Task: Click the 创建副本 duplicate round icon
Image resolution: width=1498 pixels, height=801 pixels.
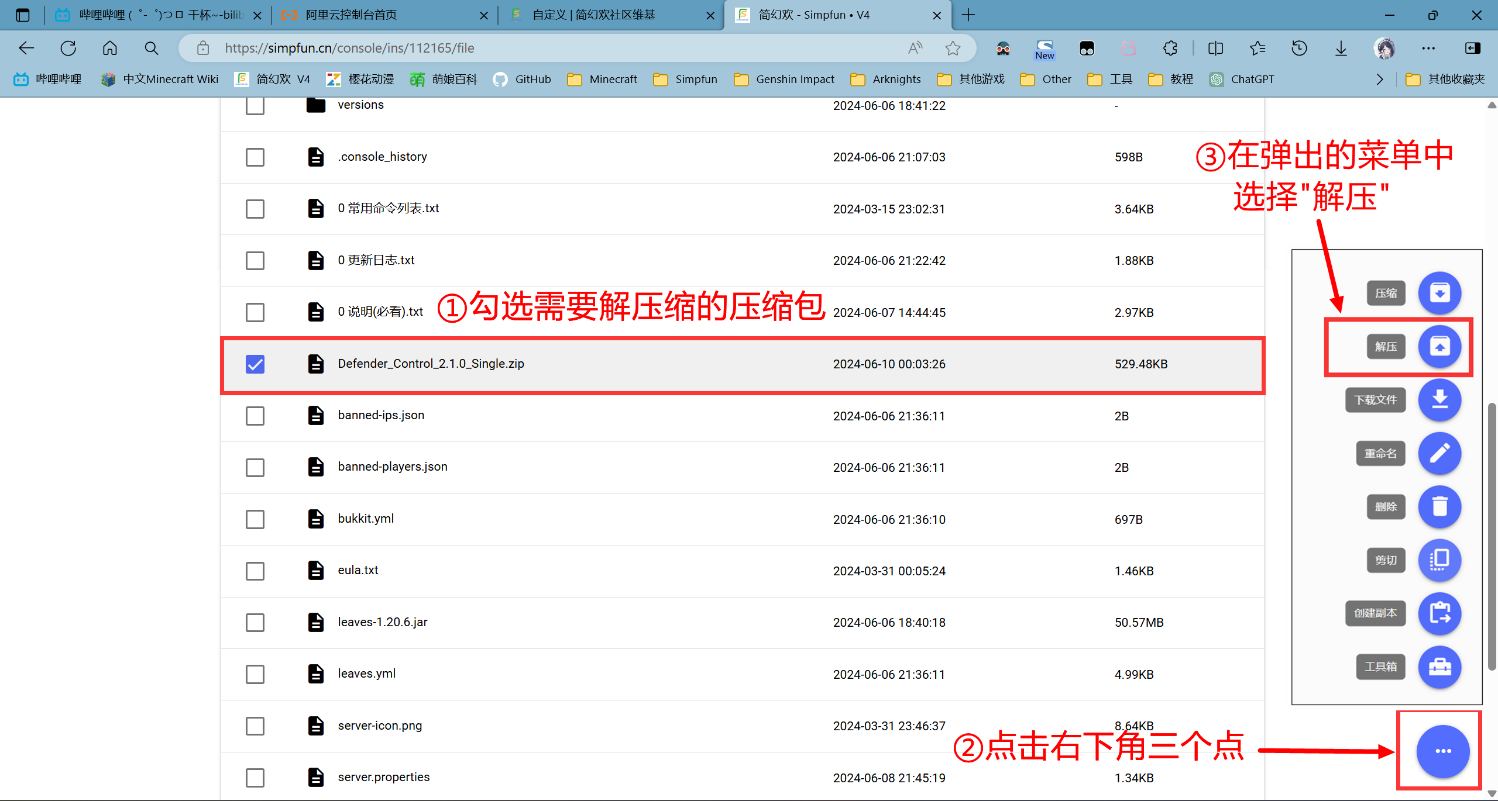Action: click(x=1439, y=613)
